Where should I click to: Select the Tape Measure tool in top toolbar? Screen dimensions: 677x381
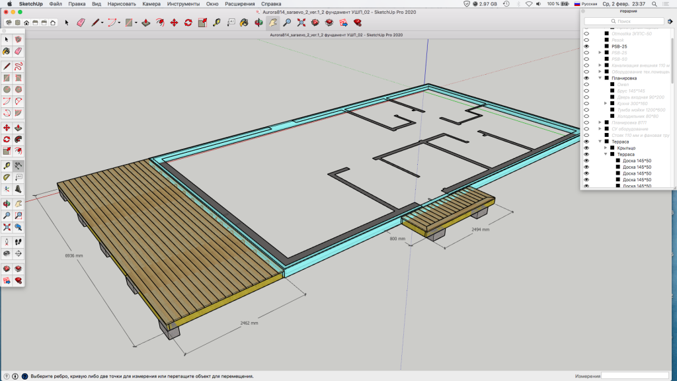click(216, 22)
